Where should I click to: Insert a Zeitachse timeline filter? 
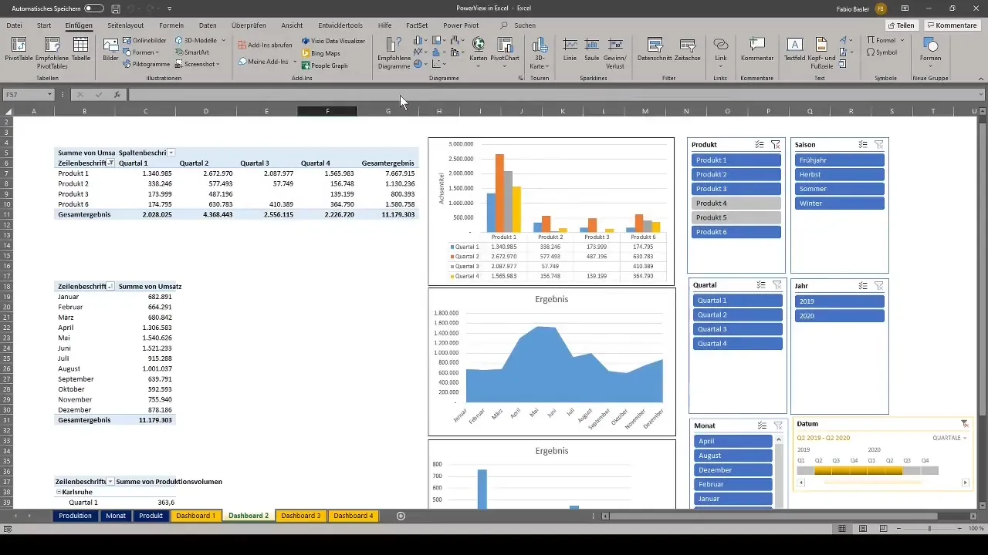687,50
